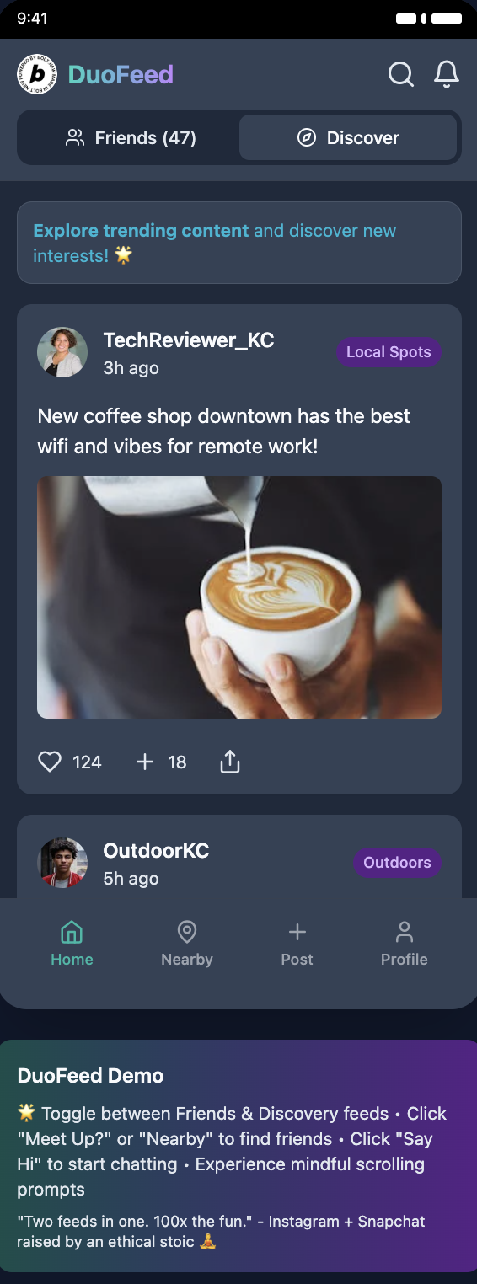Share the coffee post via share icon
The height and width of the screenshot is (1284, 477).
coord(230,762)
